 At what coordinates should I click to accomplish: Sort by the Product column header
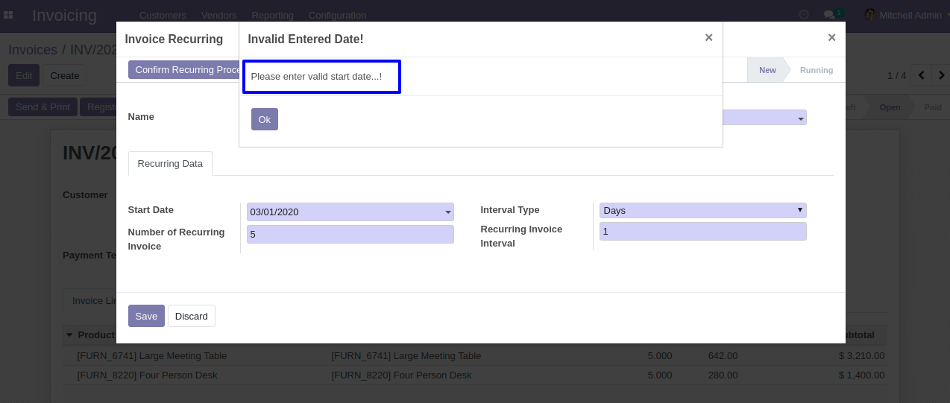point(96,334)
